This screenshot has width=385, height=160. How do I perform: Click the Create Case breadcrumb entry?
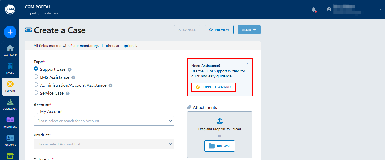[50, 13]
